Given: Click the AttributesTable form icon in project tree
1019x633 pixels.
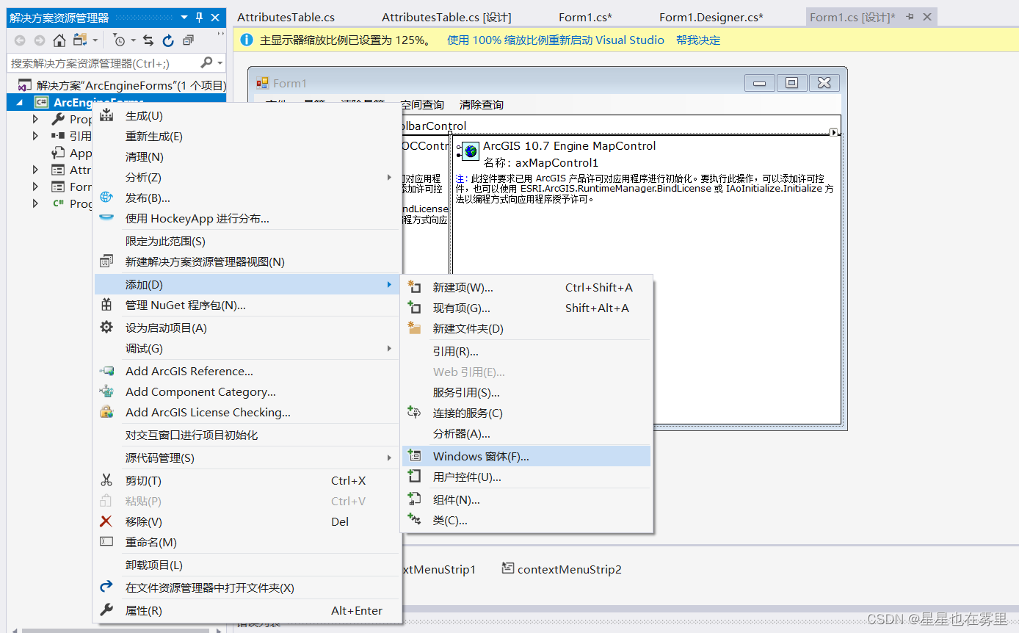Looking at the screenshot, I should (58, 170).
